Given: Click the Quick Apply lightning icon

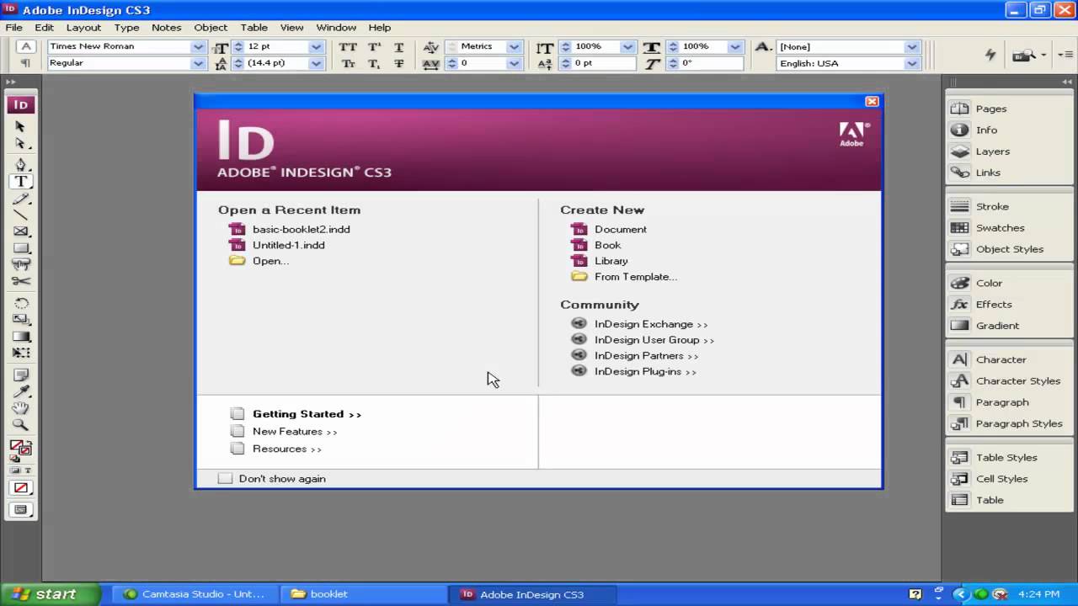Looking at the screenshot, I should coord(990,55).
